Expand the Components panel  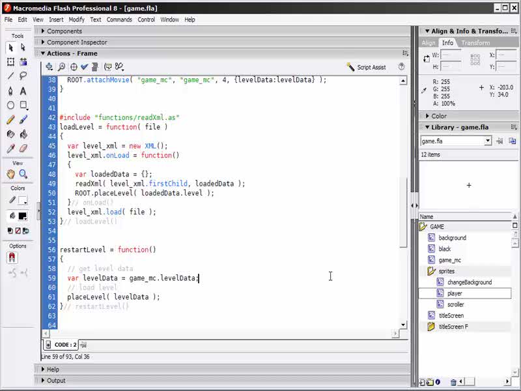coord(64,31)
